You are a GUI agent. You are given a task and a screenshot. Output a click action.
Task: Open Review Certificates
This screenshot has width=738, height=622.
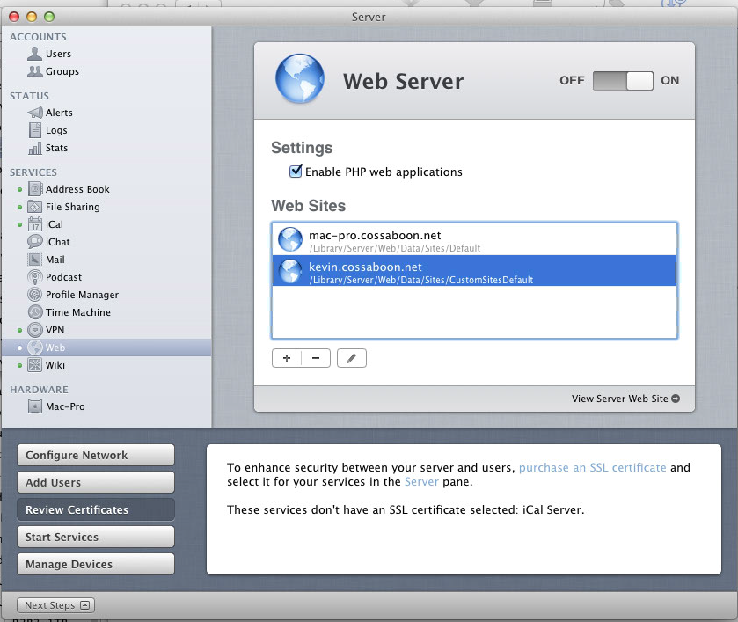(x=95, y=509)
